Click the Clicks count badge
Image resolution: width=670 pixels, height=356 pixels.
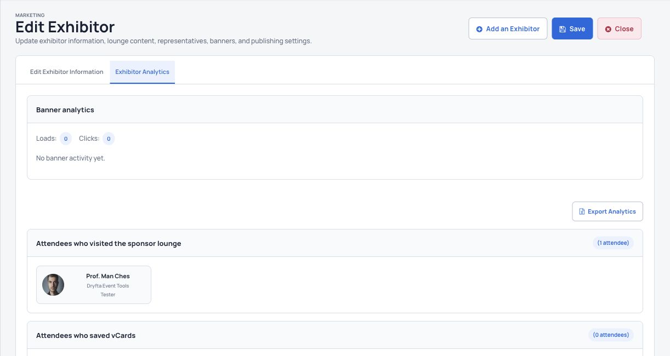[109, 139]
